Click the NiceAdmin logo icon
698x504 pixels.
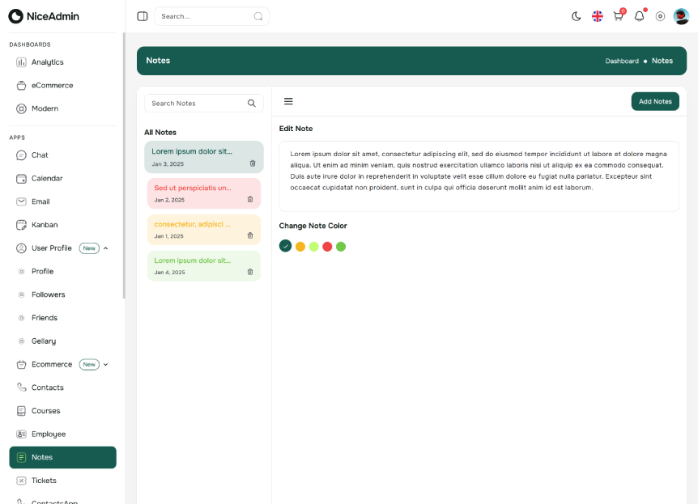(15, 16)
